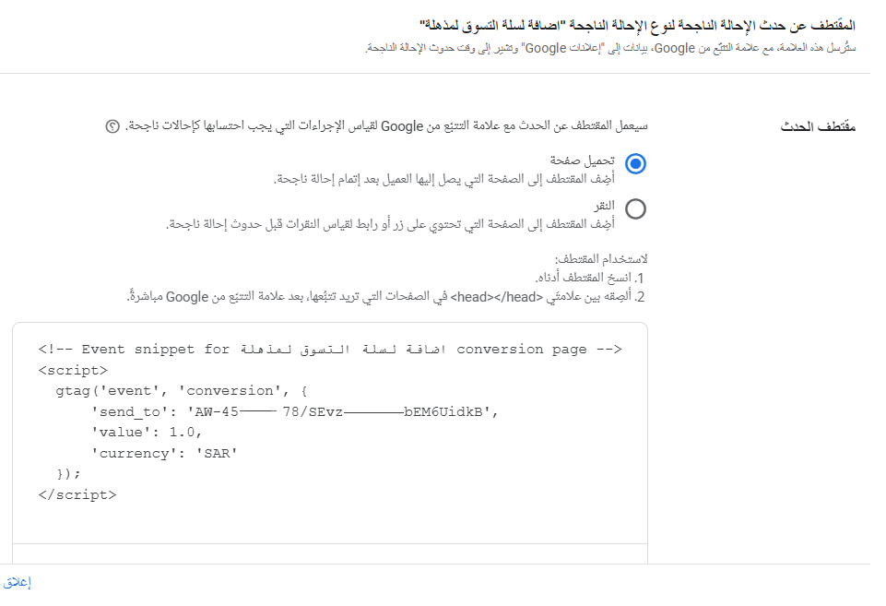Click the 'currency': 'SAR' code line

point(164,452)
